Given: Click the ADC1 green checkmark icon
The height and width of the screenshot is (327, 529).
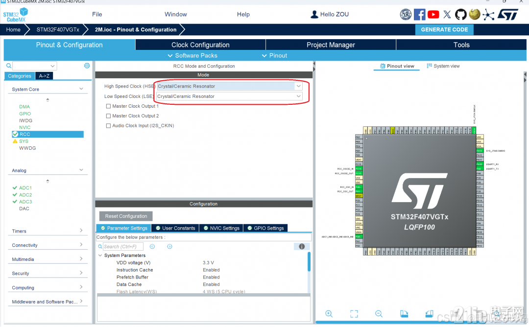Looking at the screenshot, I should coord(15,188).
